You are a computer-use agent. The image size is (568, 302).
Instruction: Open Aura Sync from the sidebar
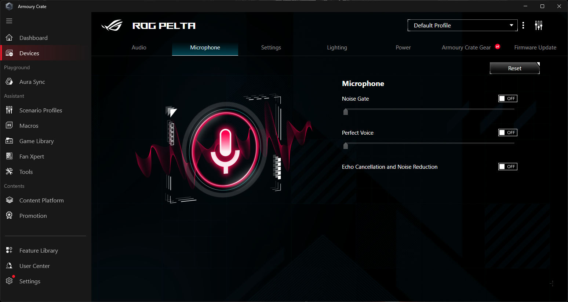32,82
